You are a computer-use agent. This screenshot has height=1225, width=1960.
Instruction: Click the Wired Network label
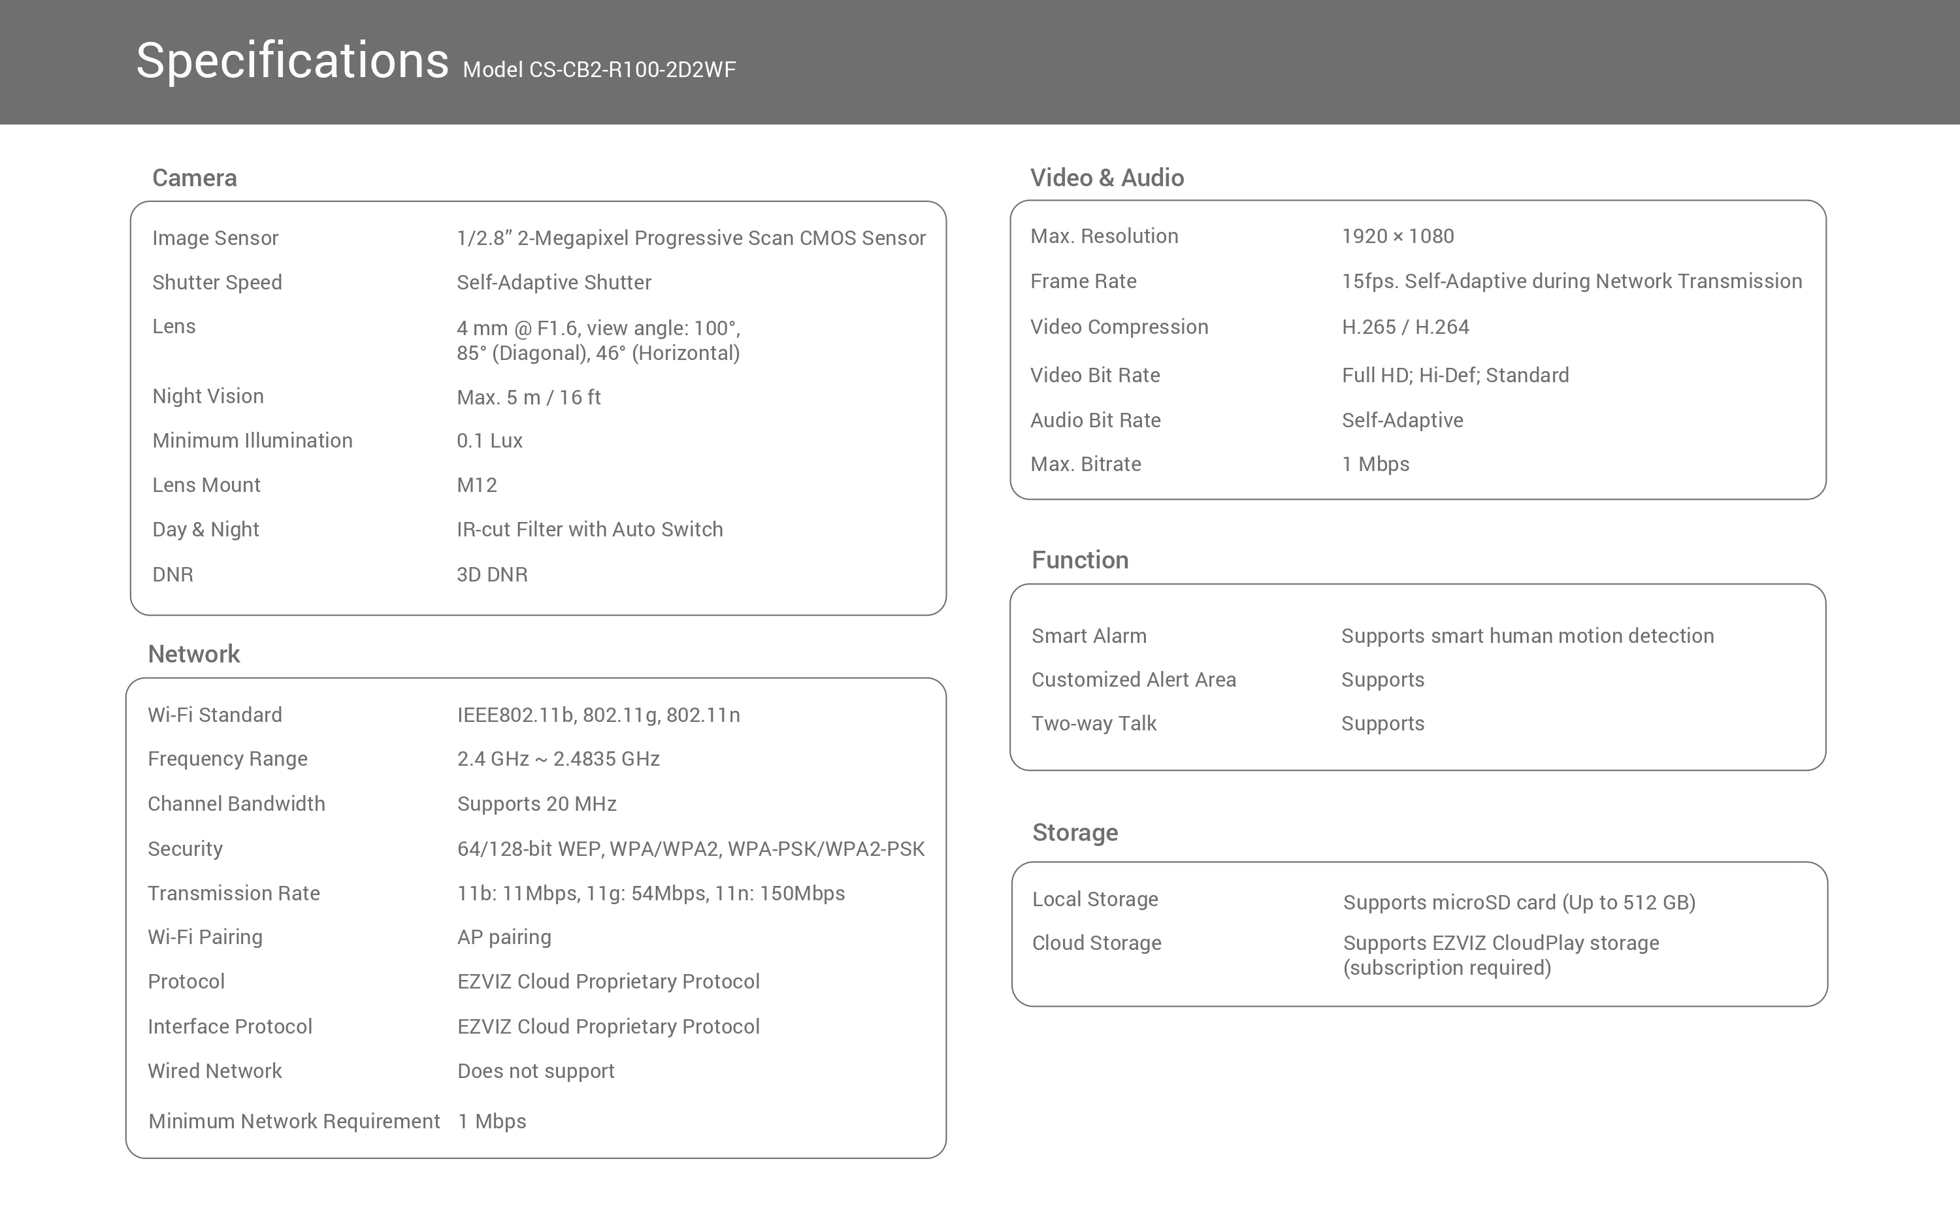[x=215, y=1071]
